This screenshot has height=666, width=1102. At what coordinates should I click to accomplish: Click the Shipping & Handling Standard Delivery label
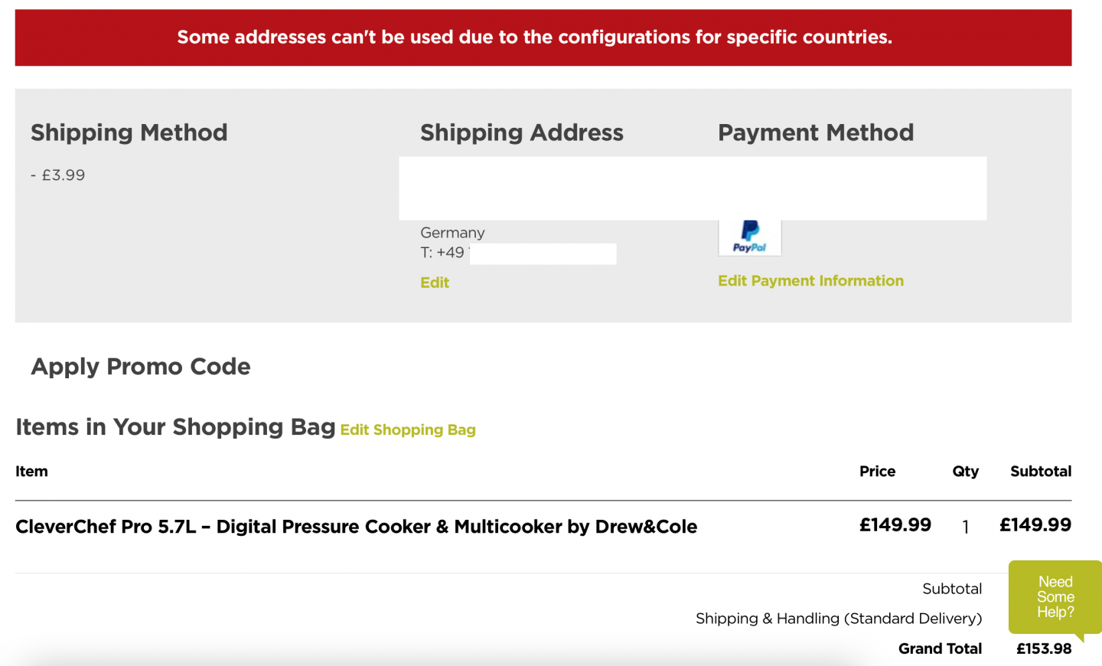(x=838, y=619)
